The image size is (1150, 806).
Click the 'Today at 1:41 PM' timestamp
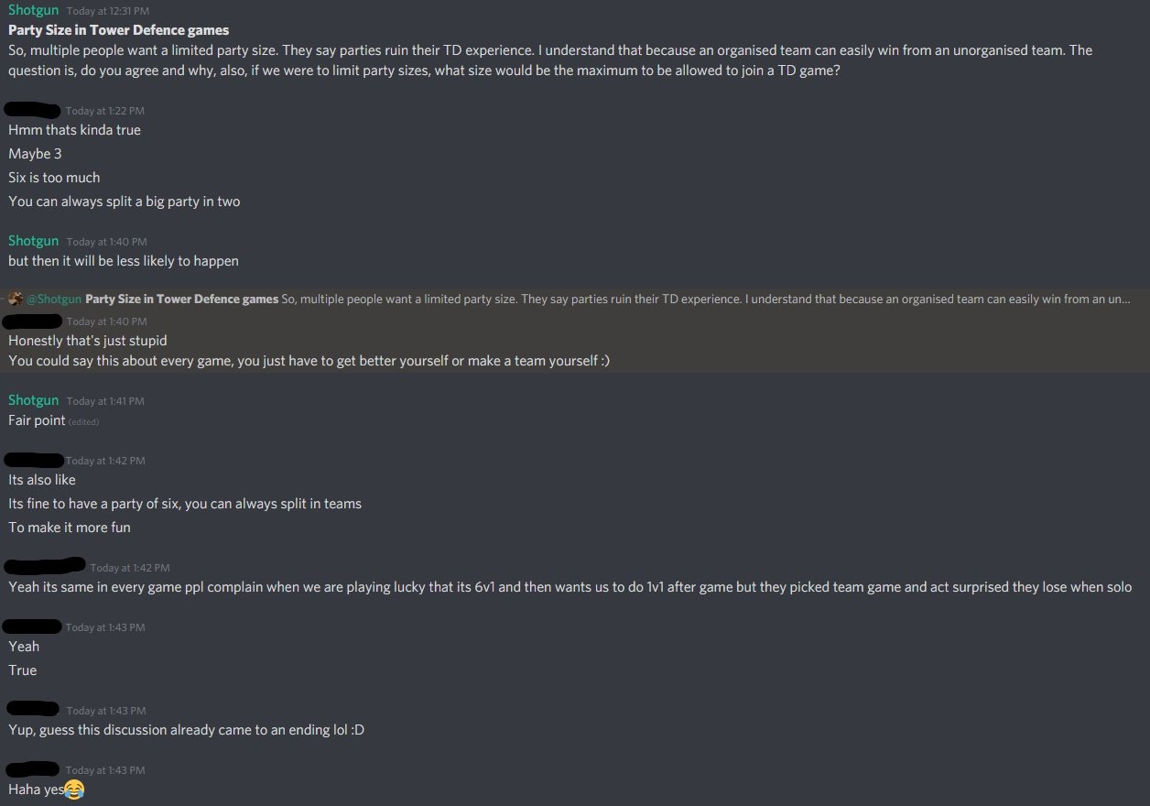(x=105, y=401)
